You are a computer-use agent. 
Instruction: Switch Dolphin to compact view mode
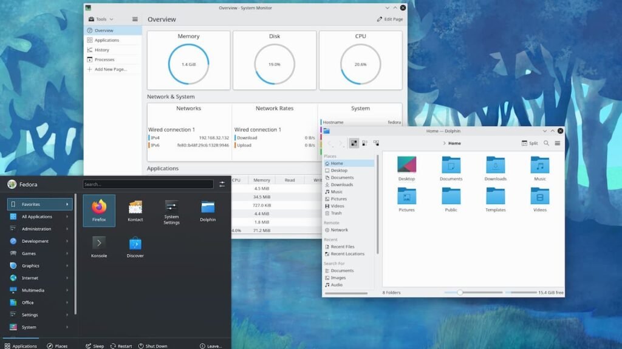click(365, 143)
